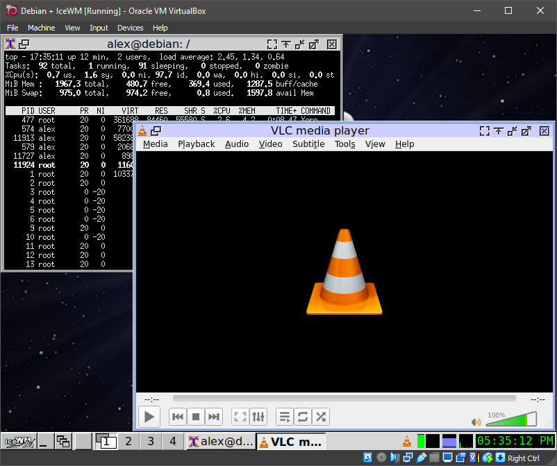Open extended settings equalizer icon
The image size is (557, 466).
point(258,417)
